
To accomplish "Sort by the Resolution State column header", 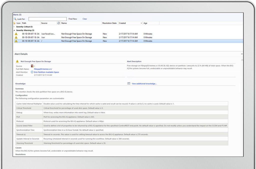I will (x=110, y=23).
